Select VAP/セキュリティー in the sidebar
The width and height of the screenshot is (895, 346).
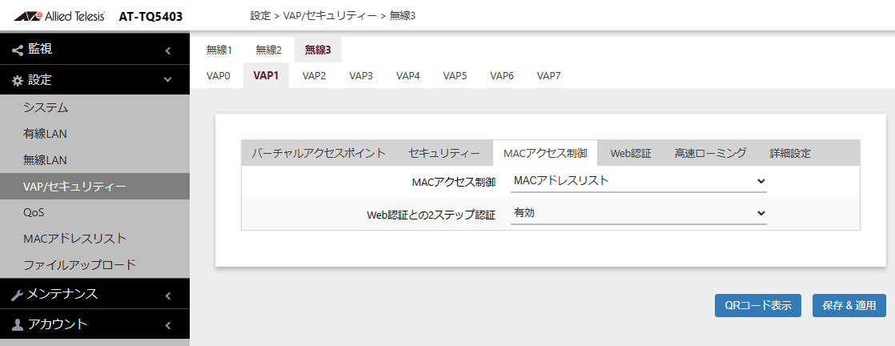[94, 186]
